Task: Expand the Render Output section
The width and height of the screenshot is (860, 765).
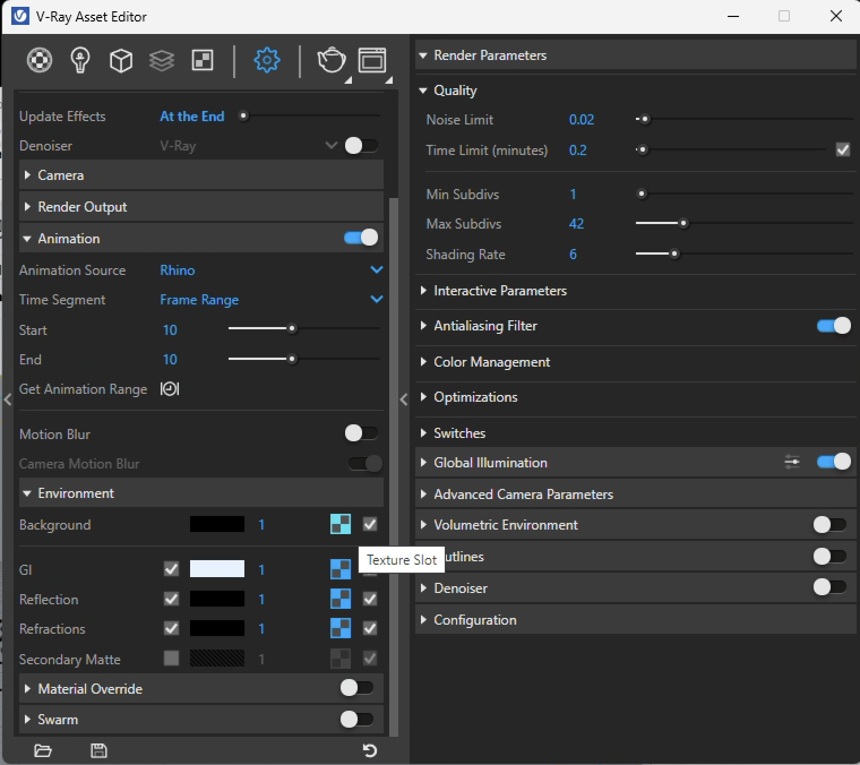Action: pos(82,207)
